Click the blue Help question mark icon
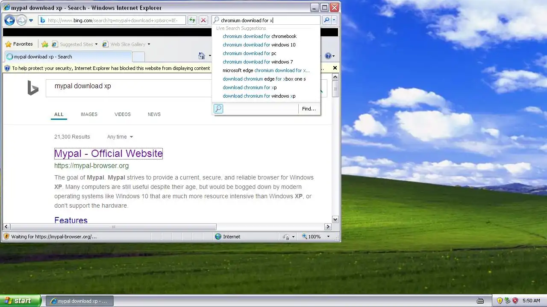The image size is (547, 307). 328,56
